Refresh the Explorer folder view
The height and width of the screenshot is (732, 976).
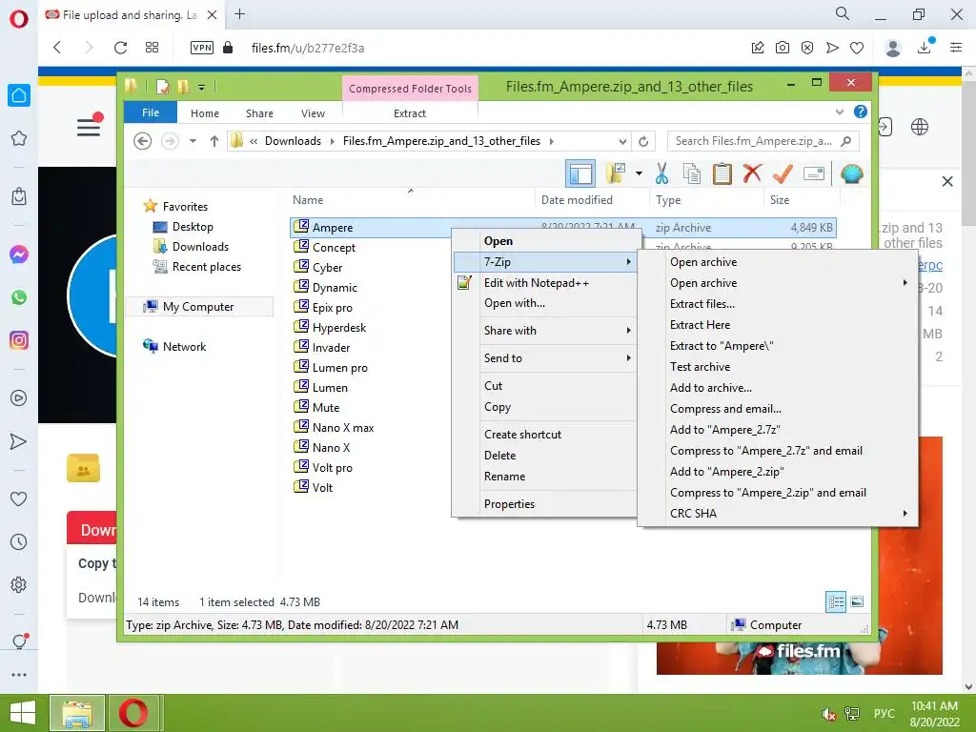pos(643,141)
